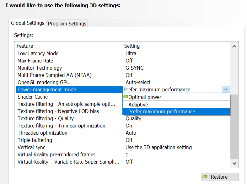
Task: Switch to the Program Settings tab
Action: (x=67, y=24)
